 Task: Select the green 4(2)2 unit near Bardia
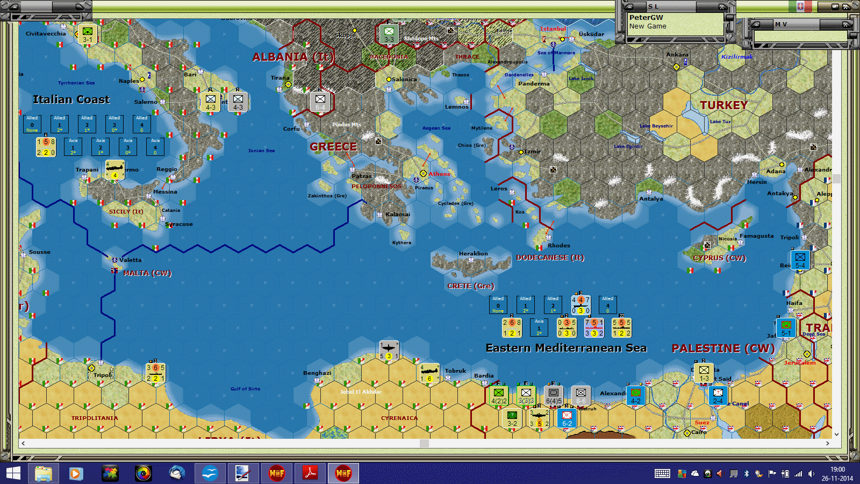click(498, 396)
